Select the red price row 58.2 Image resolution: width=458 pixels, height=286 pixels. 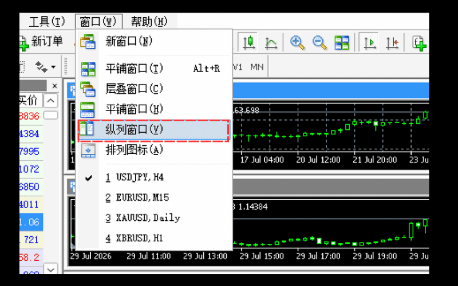pyautogui.click(x=31, y=257)
